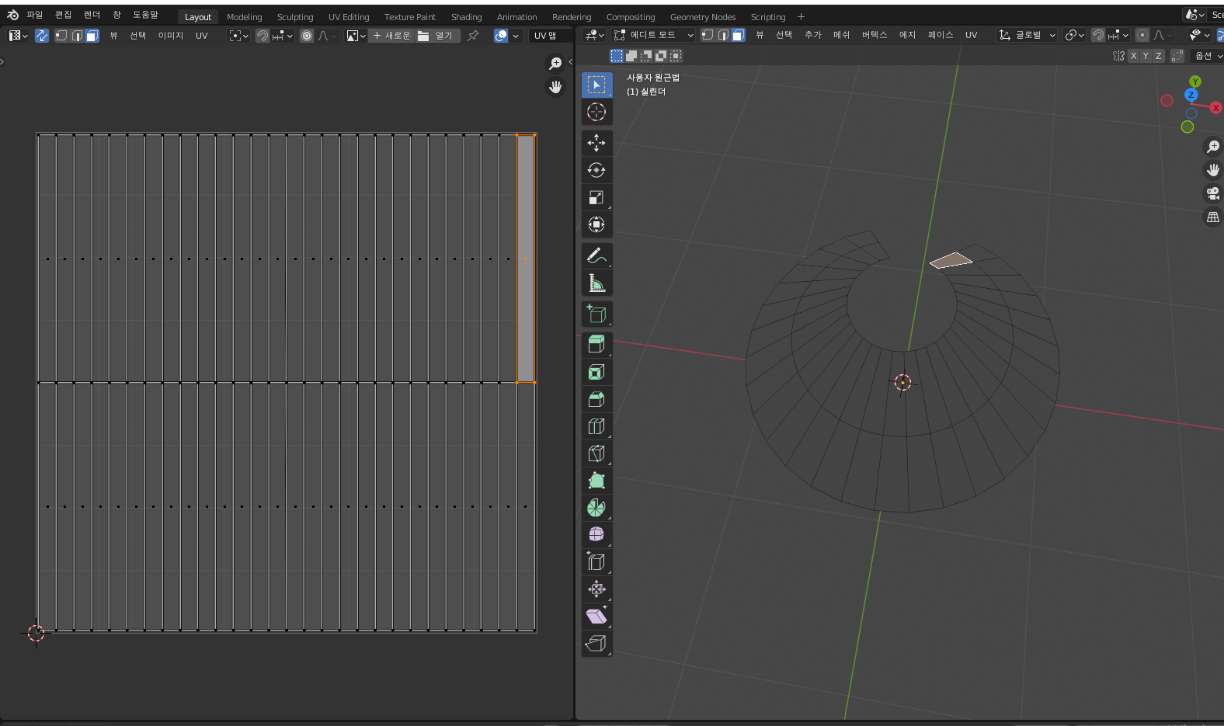1224x726 pixels.
Task: Open UV editor type dropdown
Action: click(18, 36)
